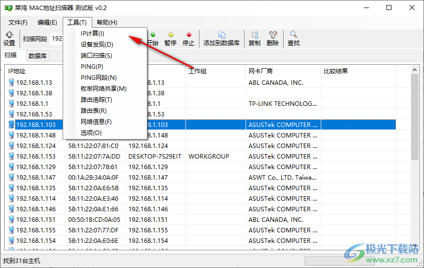Select IP计算(I) from the Tools menu

click(92, 34)
